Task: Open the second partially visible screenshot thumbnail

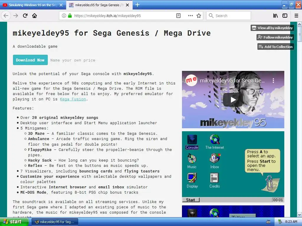Action: (x=233, y=211)
